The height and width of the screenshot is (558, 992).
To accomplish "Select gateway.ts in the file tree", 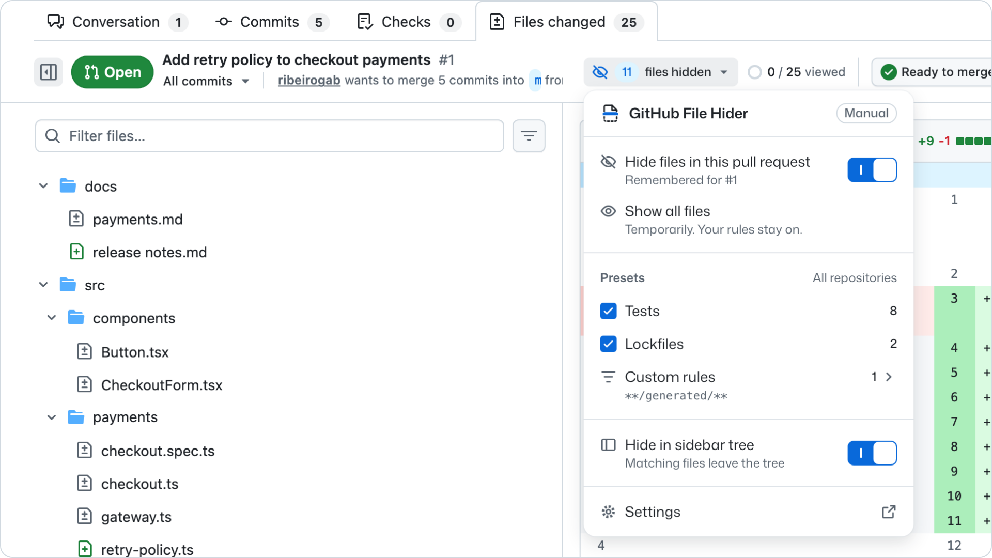I will point(136,517).
